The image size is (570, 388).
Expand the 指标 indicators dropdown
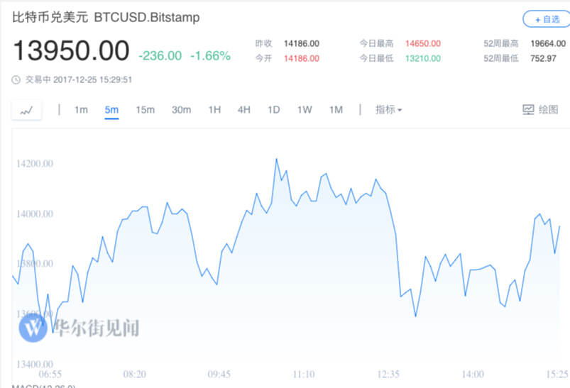[x=388, y=109]
